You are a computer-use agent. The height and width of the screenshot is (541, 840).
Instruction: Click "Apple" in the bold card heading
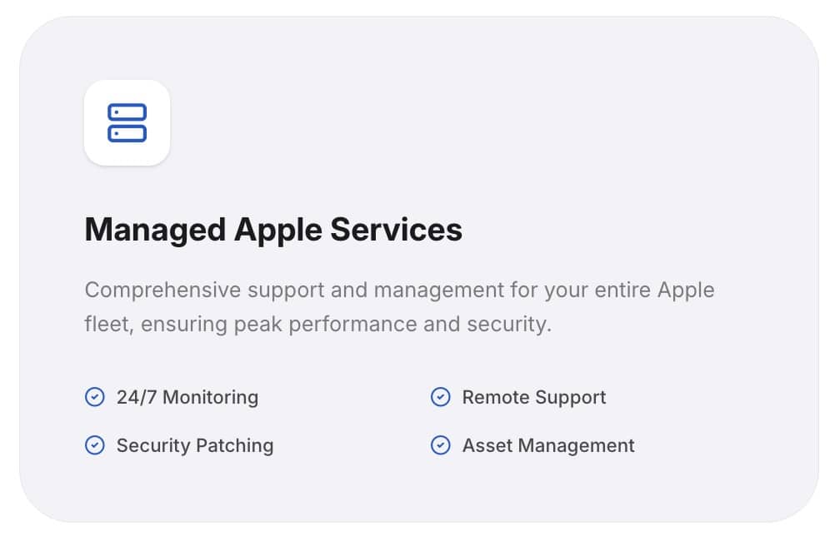pyautogui.click(x=277, y=230)
